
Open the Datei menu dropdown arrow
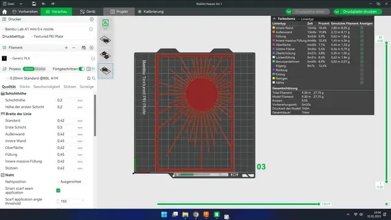tap(21, 4)
